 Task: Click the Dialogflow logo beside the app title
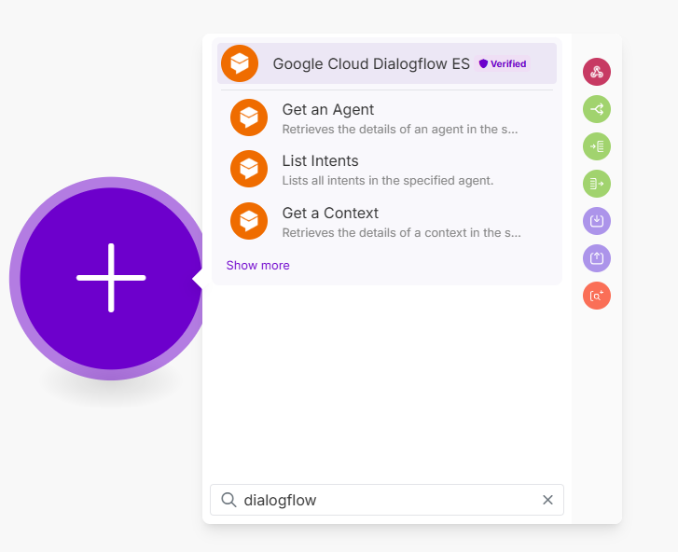pos(240,63)
